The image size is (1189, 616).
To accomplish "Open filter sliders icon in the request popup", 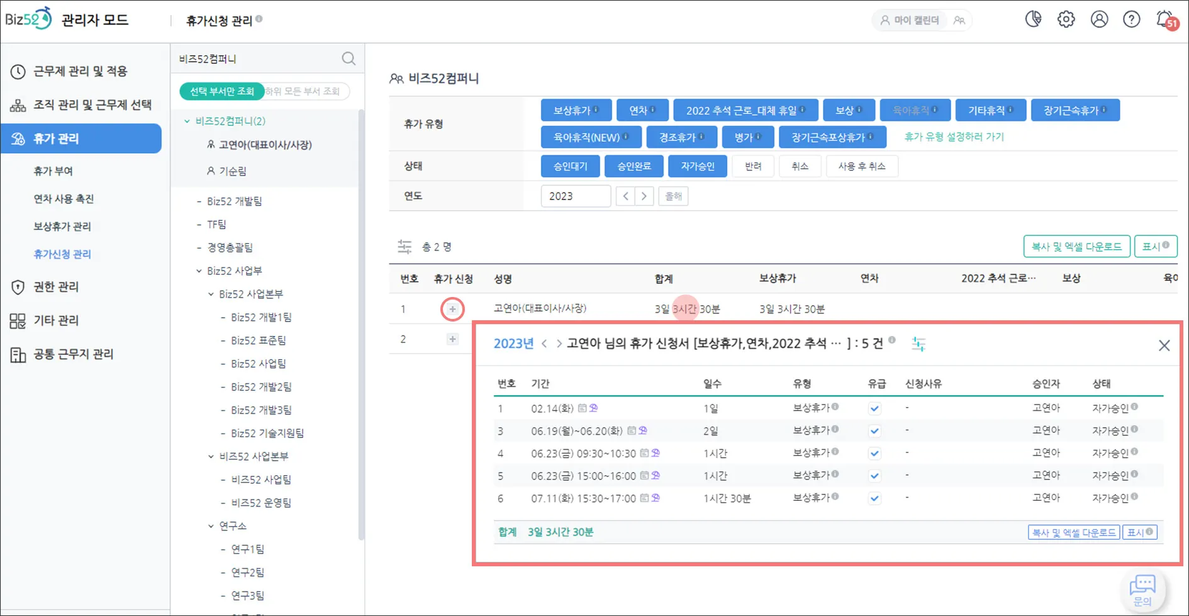I will point(918,344).
